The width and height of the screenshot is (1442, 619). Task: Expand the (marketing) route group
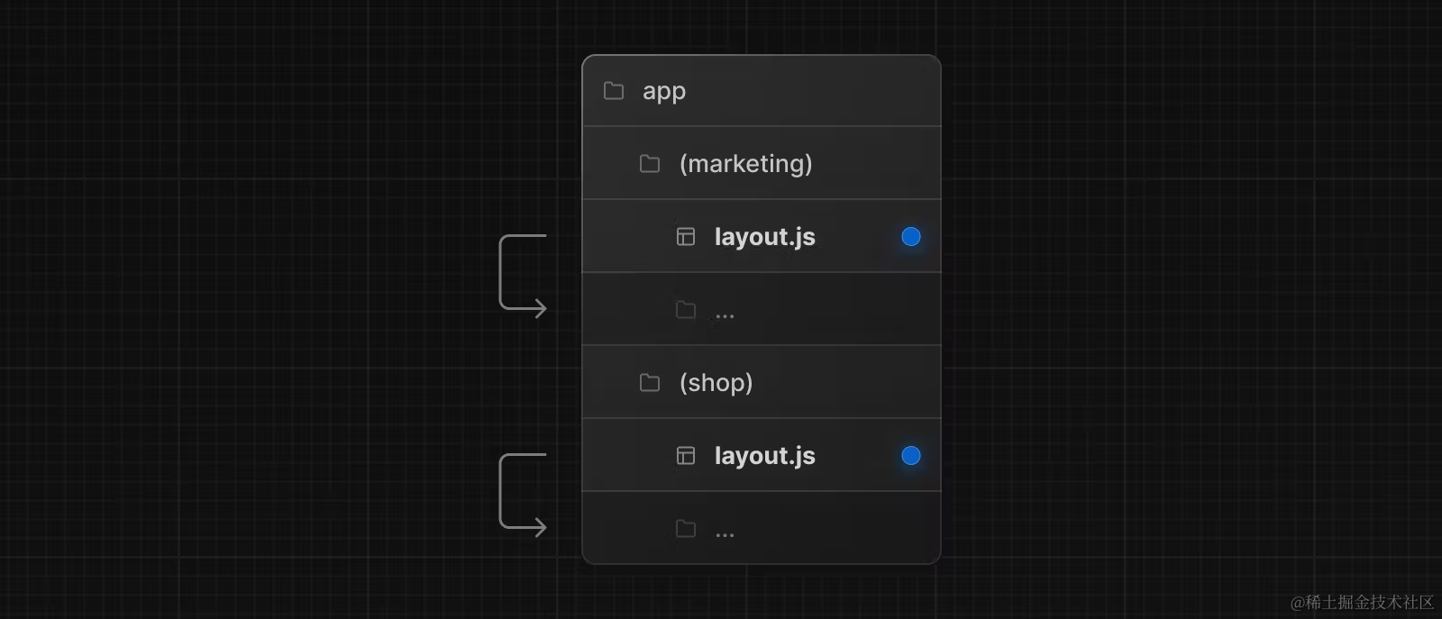click(745, 164)
